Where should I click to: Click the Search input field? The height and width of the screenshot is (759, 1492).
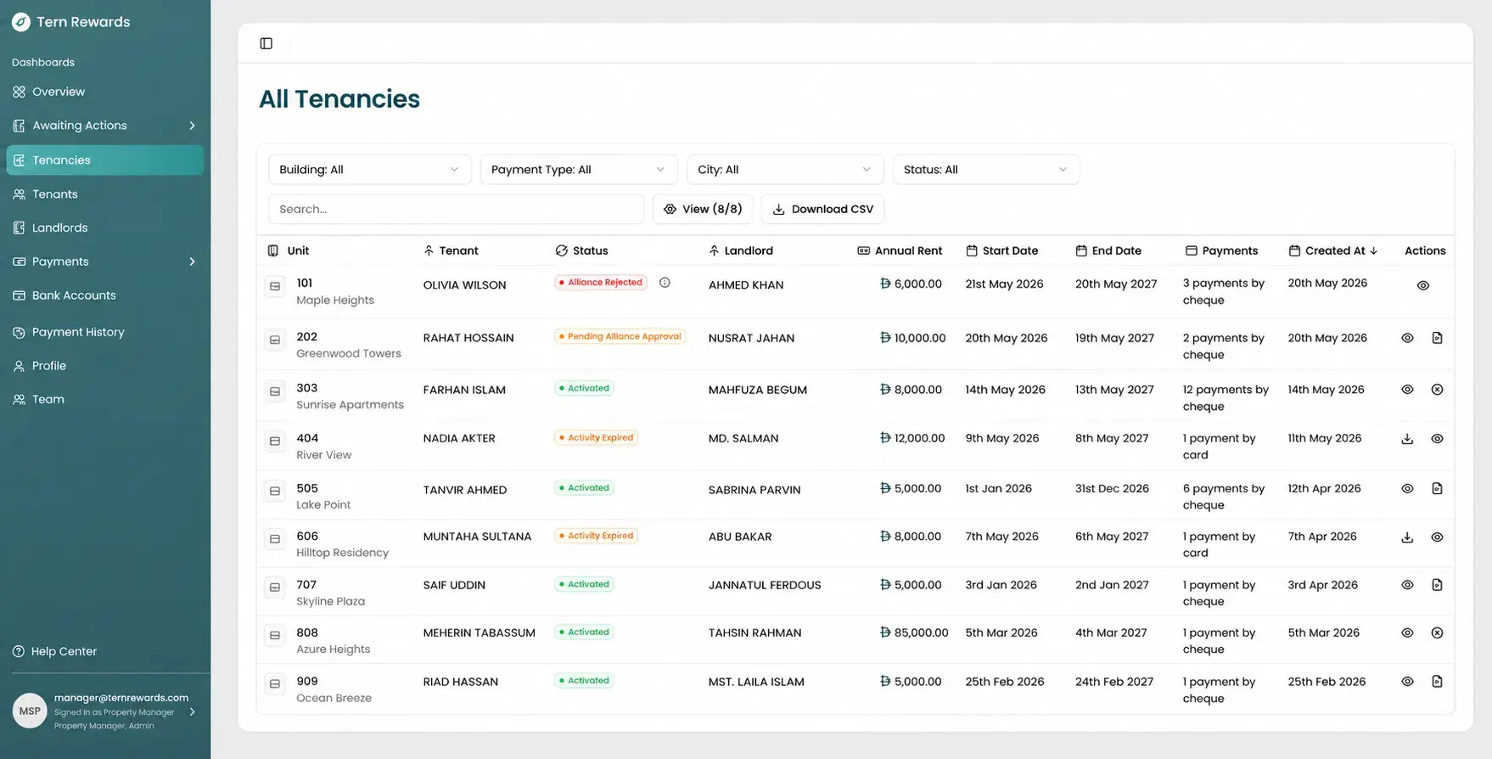point(456,209)
